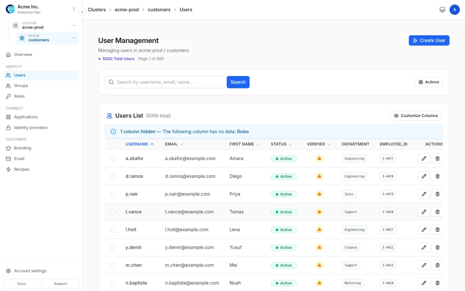Image resolution: width=465 pixels, height=291 pixels.
Task: Open Branding in the sidebar
Action: (x=41, y=148)
